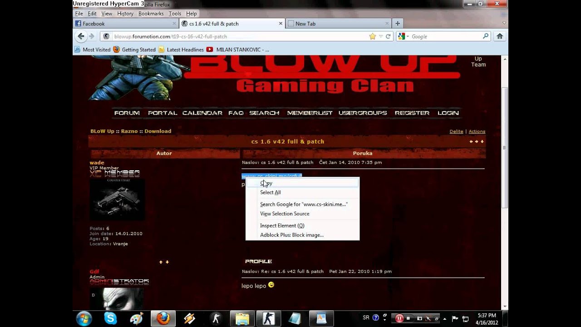Show hidden tray icons arrow

445,318
